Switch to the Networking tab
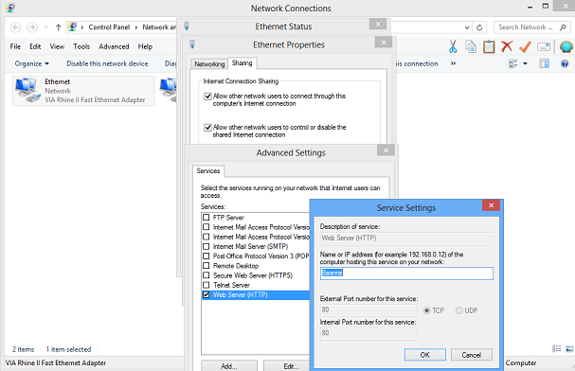The image size is (575, 371). (209, 64)
